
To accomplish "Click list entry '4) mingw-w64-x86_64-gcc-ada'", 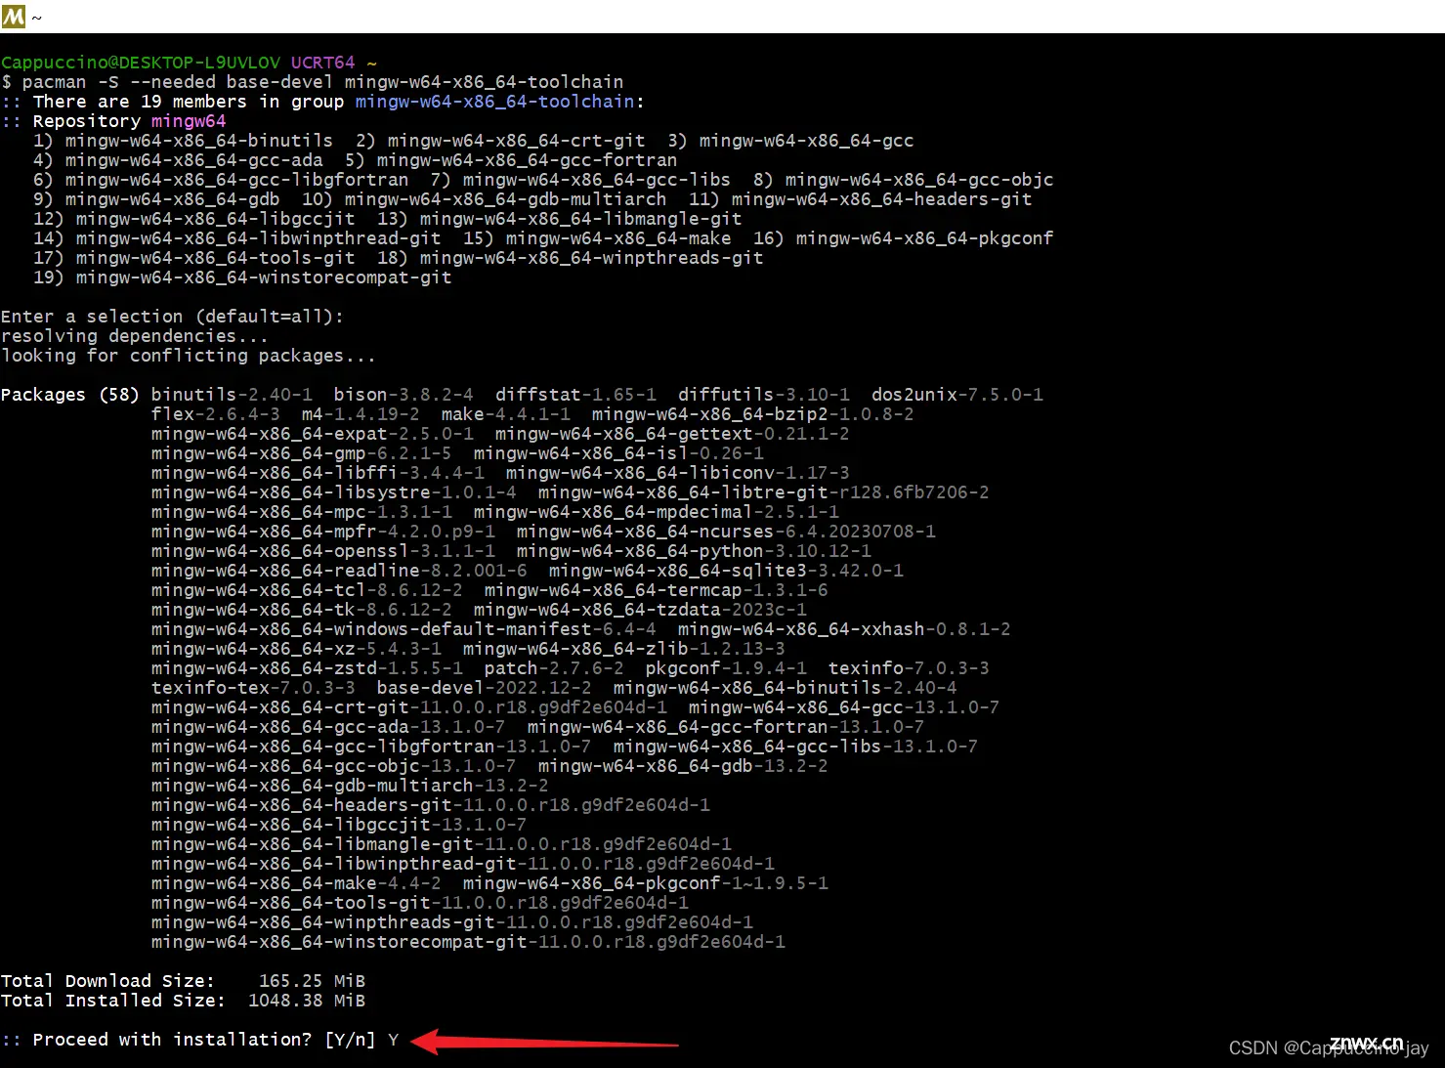I will pos(178,160).
